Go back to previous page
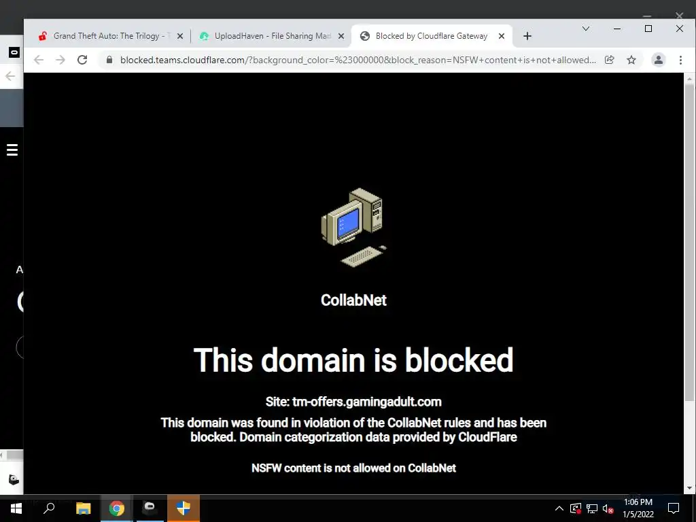 [x=39, y=60]
